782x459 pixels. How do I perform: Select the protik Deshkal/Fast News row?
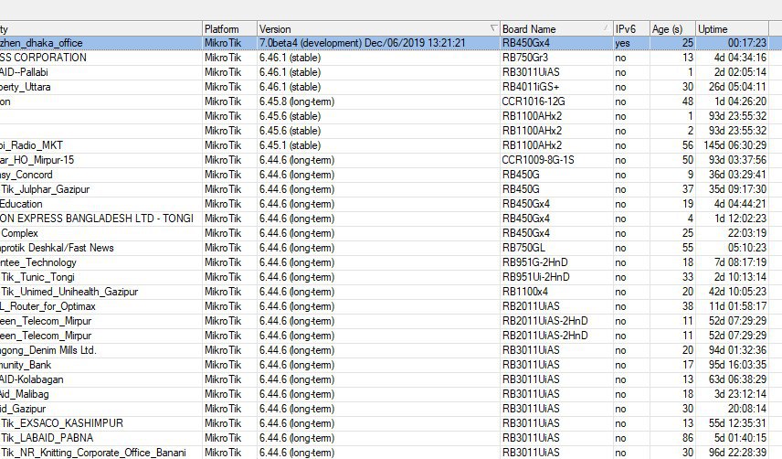coord(391,248)
